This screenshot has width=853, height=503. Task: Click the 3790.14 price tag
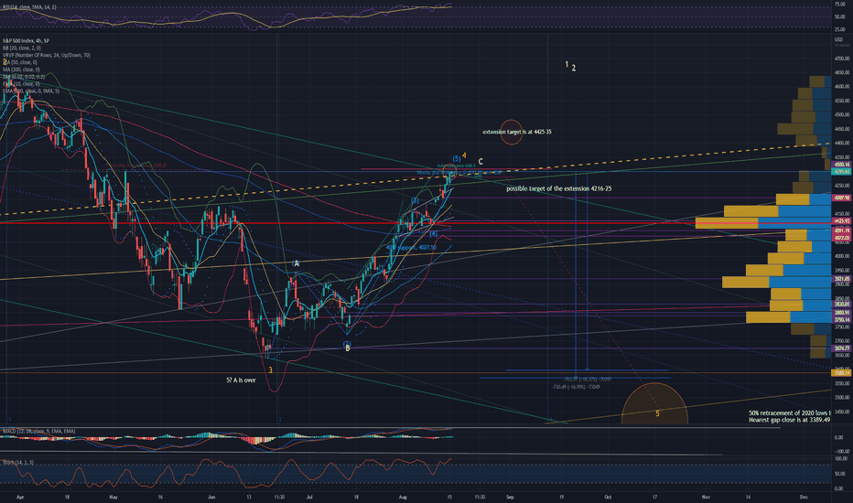click(842, 320)
